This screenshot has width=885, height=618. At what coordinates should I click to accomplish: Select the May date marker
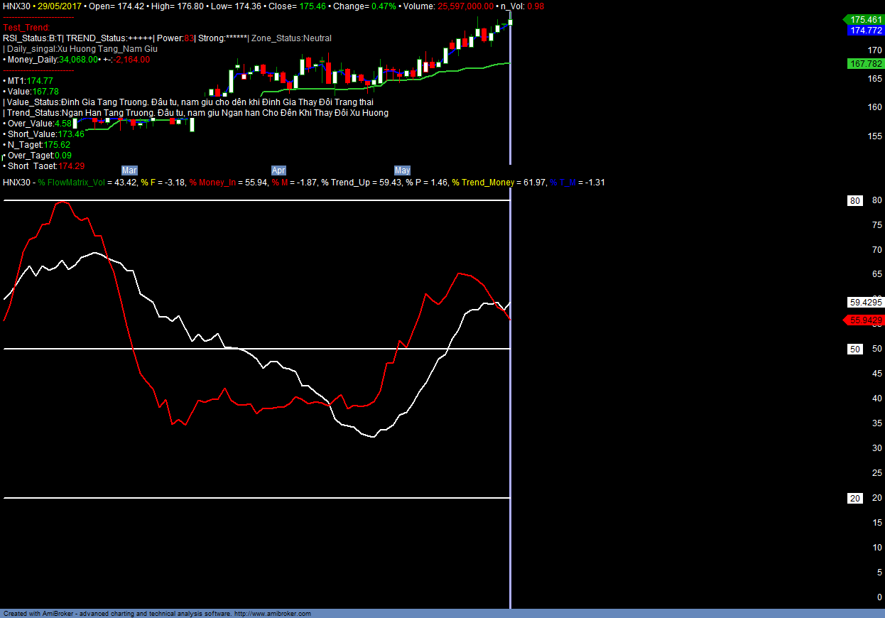click(402, 170)
